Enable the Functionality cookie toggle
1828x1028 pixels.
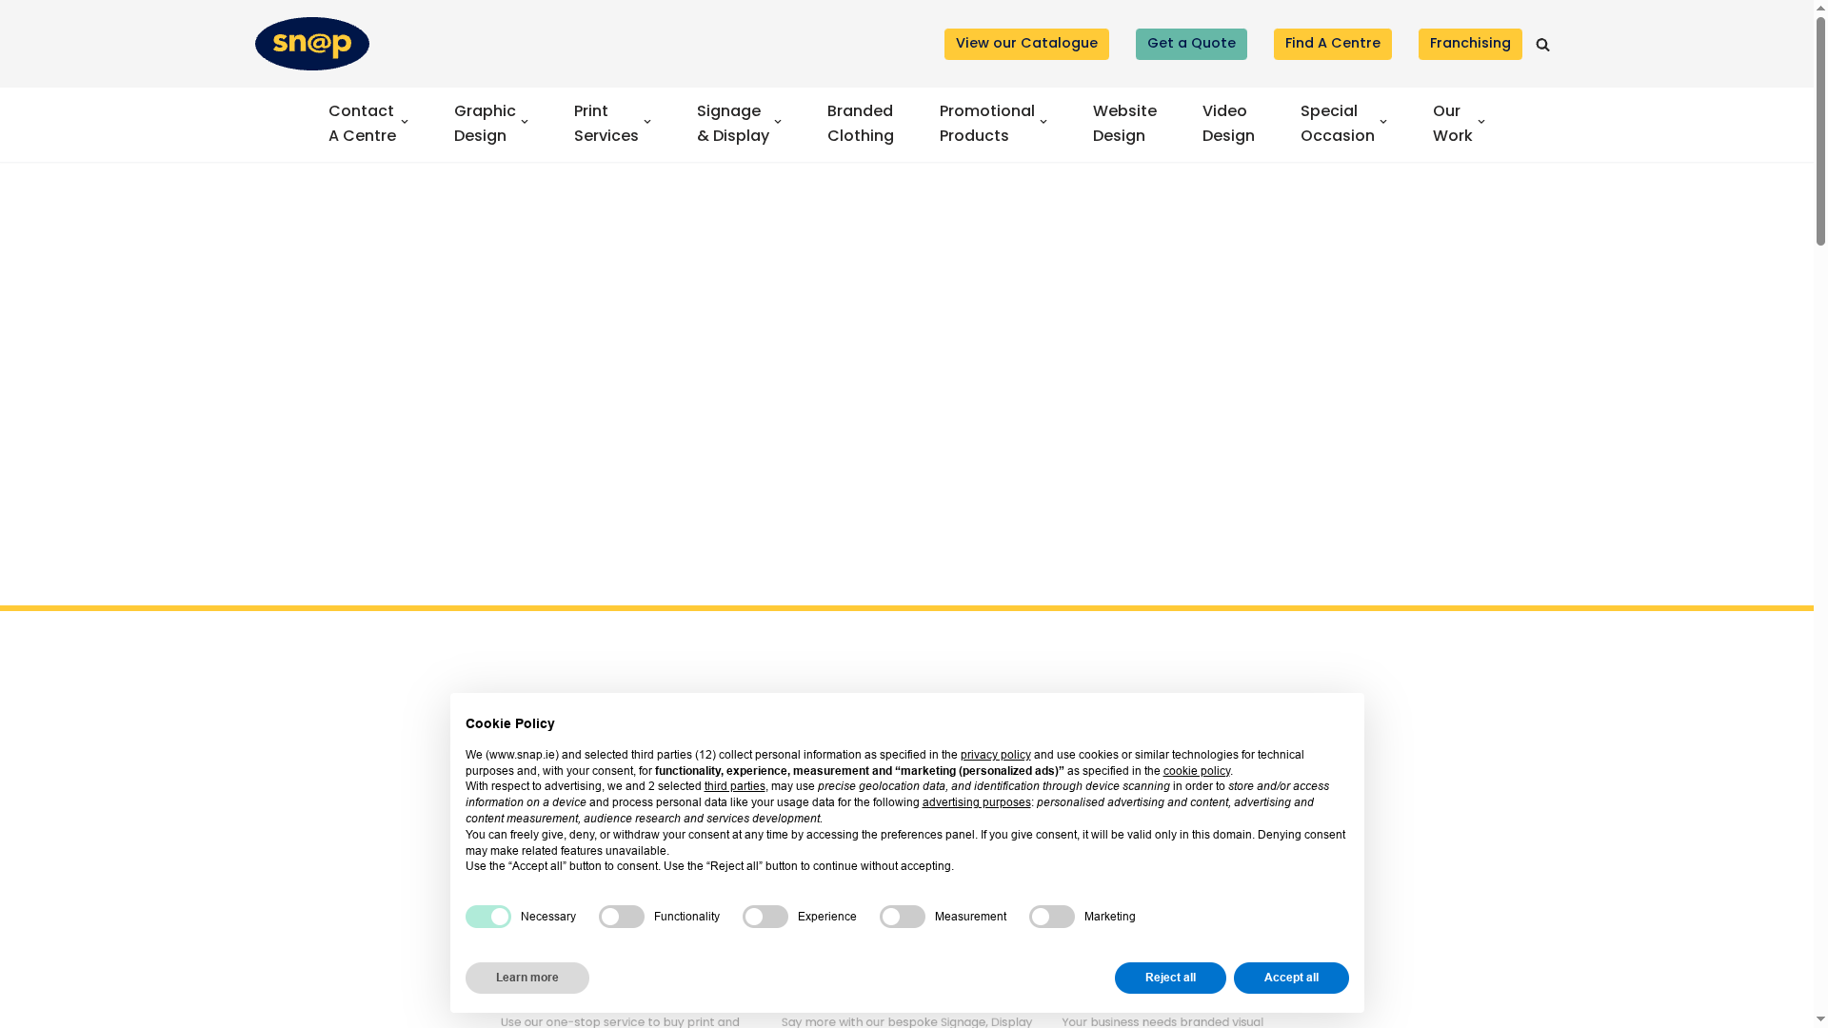tap(621, 917)
